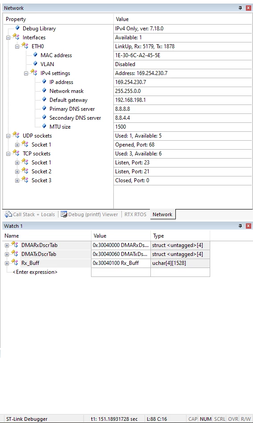
Task: Expand UDP Socket 1 details
Action: tap(17, 145)
